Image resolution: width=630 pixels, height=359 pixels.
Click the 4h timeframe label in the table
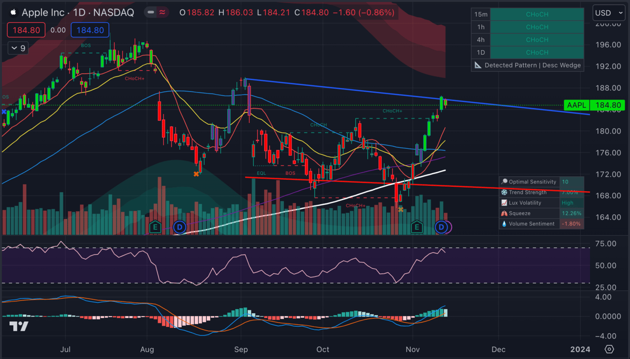pos(481,40)
